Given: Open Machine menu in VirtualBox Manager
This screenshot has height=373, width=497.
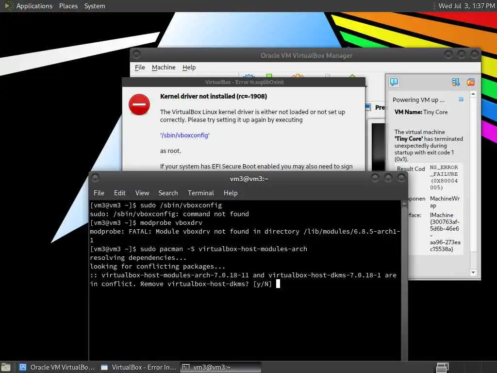Looking at the screenshot, I should coord(164,67).
